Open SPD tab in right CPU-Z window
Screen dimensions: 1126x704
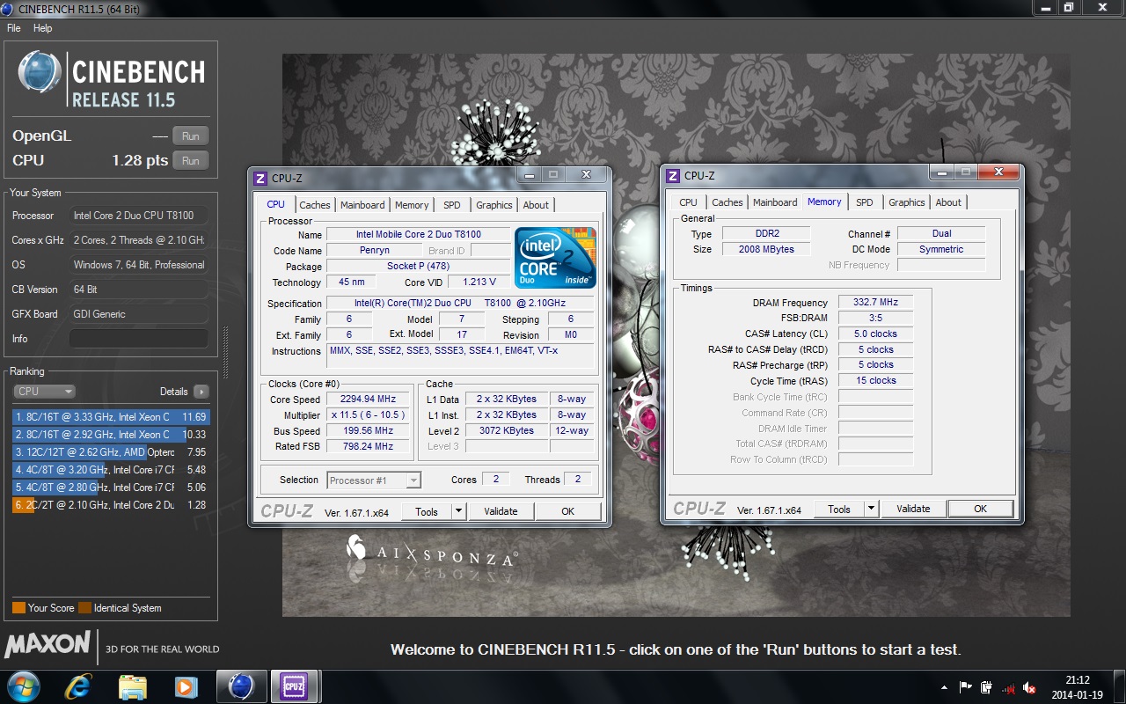(865, 202)
